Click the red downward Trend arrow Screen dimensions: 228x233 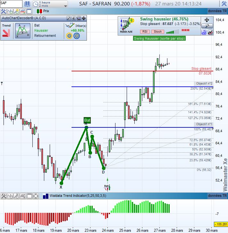(x=6, y=33)
